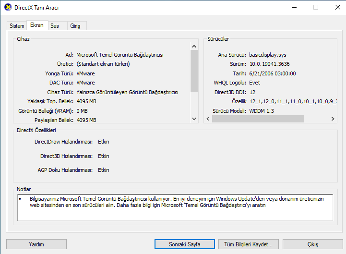Viewport: 346px width, 254px height.
Task: Click the DirectX Tanı Aracı title bar icon
Action: point(8,7)
